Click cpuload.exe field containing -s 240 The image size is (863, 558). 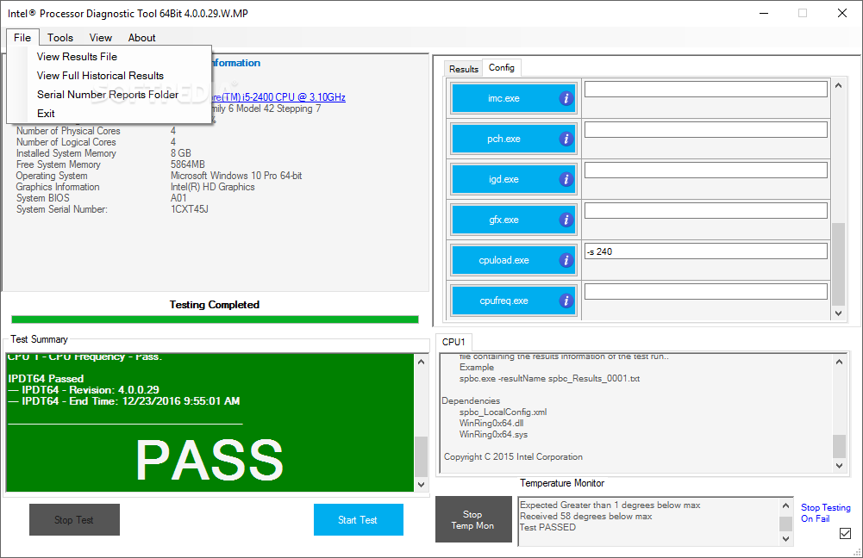[x=705, y=251]
